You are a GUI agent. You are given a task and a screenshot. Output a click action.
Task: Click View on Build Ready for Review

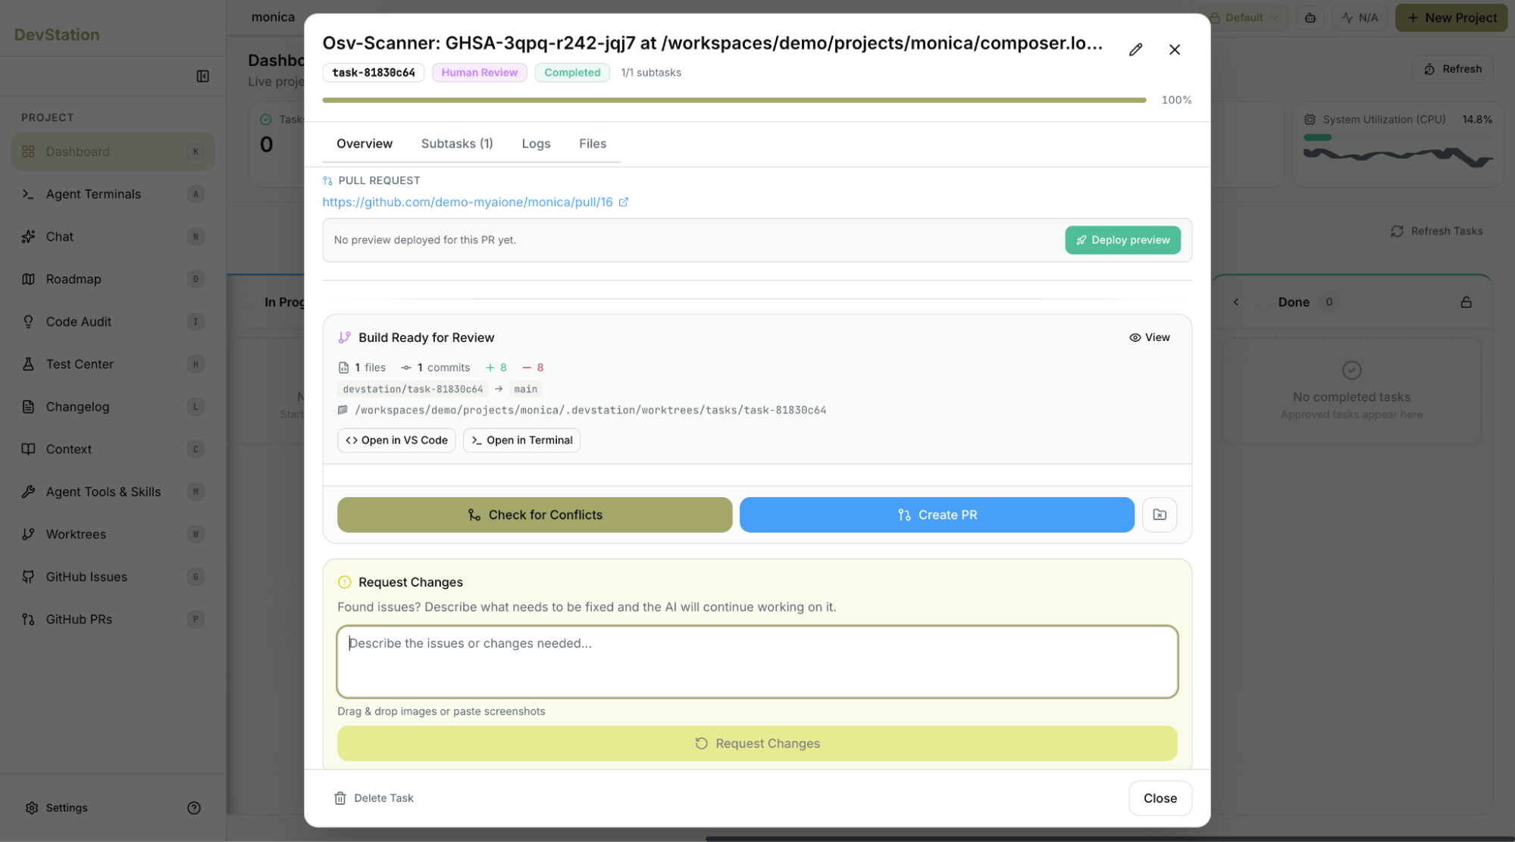coord(1149,338)
